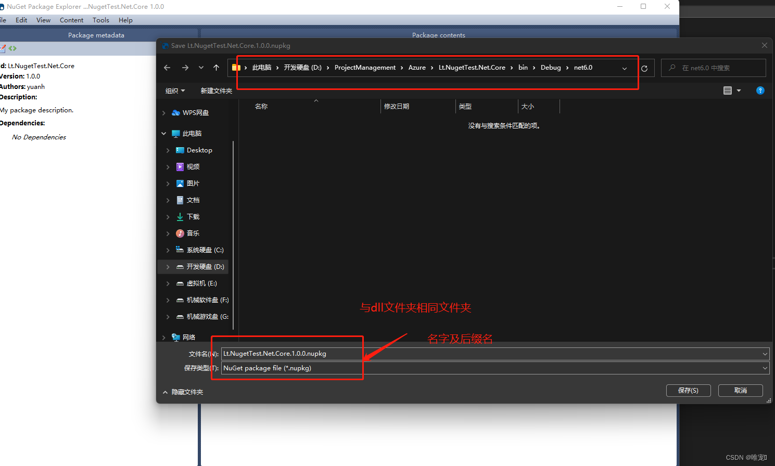Viewport: 775px width, 466px height.
Task: Select 此电脑 in the navigation tree
Action: [x=187, y=134]
